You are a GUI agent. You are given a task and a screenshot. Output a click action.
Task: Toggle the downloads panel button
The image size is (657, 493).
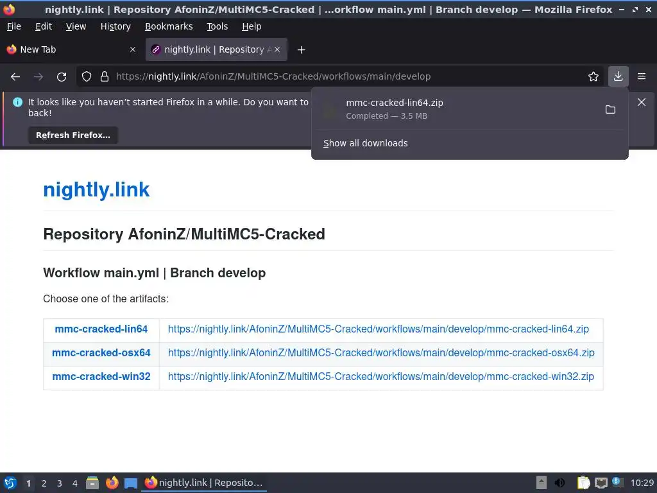point(618,76)
